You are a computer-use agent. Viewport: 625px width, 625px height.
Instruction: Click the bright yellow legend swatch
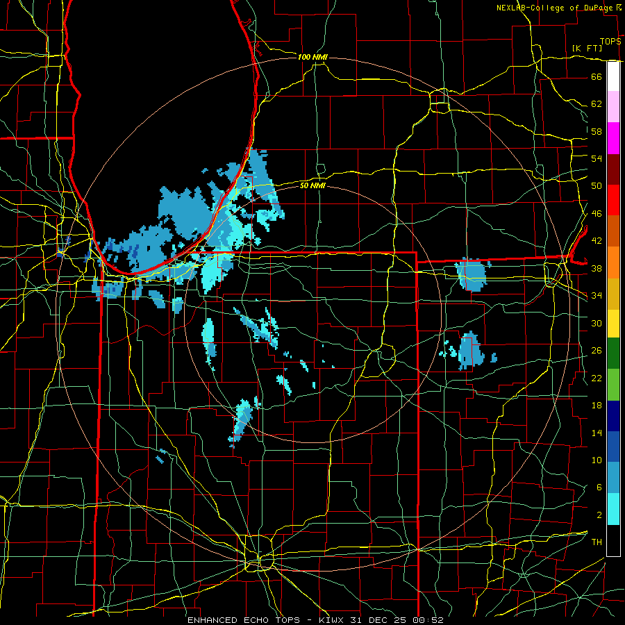pos(613,323)
